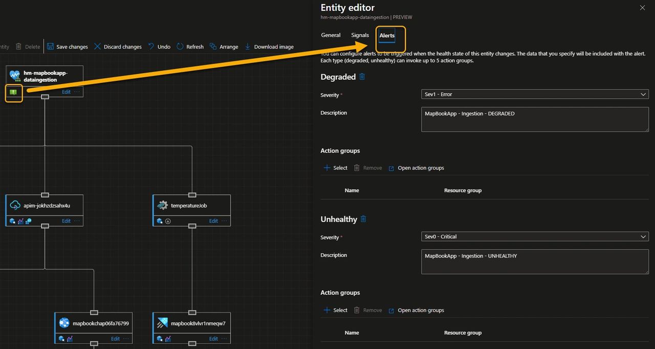Click the Undo icon in the toolbar
This screenshot has height=349, width=655.
tap(151, 46)
